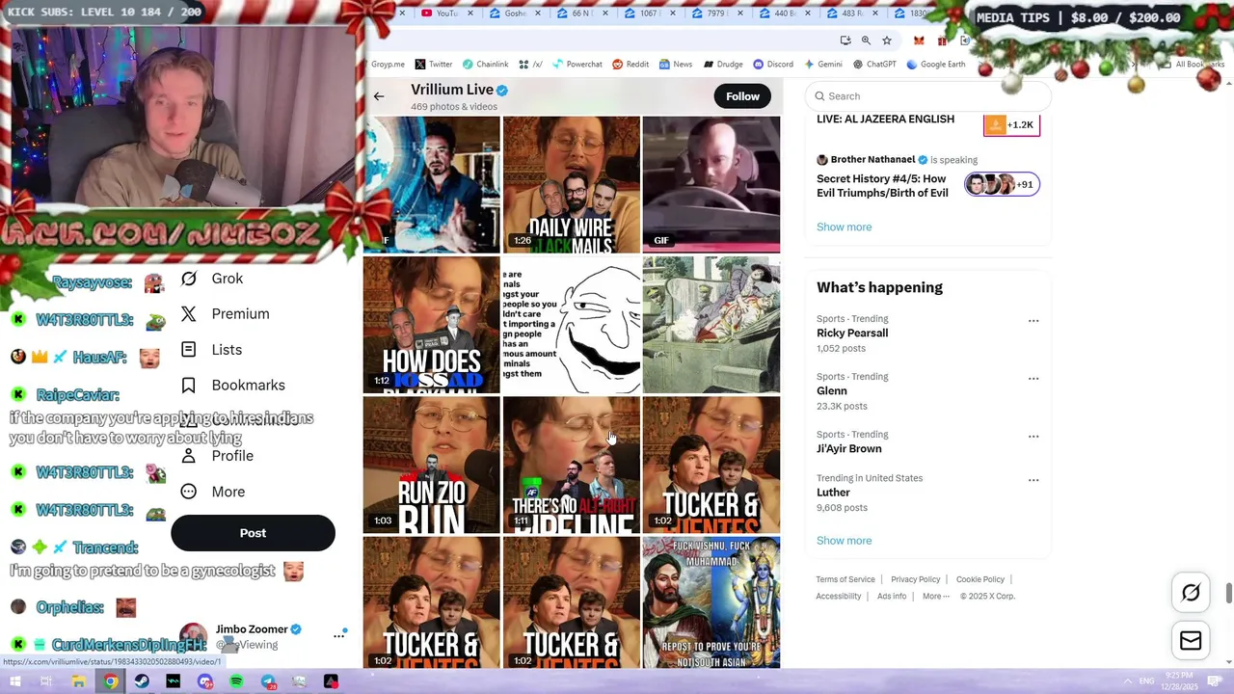1234x694 pixels.
Task: Open Steam from the taskbar
Action: point(142,681)
